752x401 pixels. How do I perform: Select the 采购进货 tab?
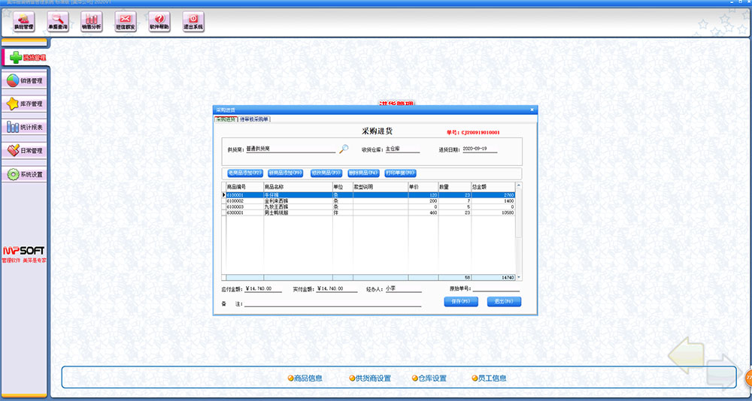click(226, 119)
